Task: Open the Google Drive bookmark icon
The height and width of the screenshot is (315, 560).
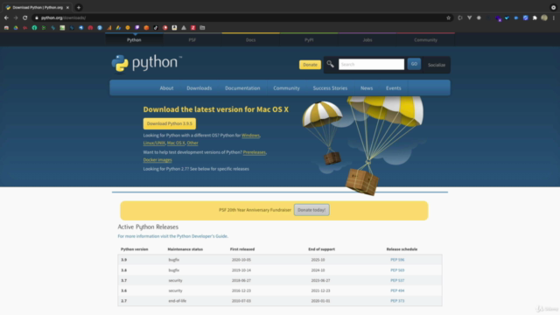Action: coord(16,27)
